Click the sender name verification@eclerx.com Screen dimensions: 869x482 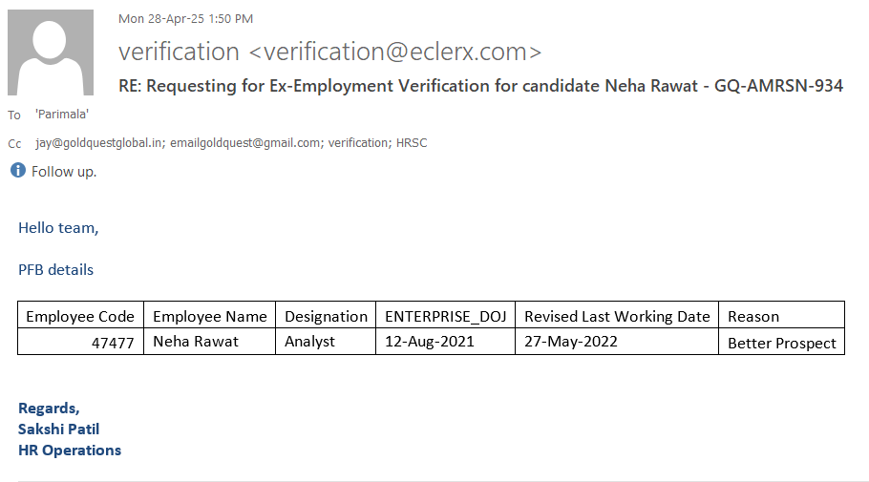[x=329, y=51]
